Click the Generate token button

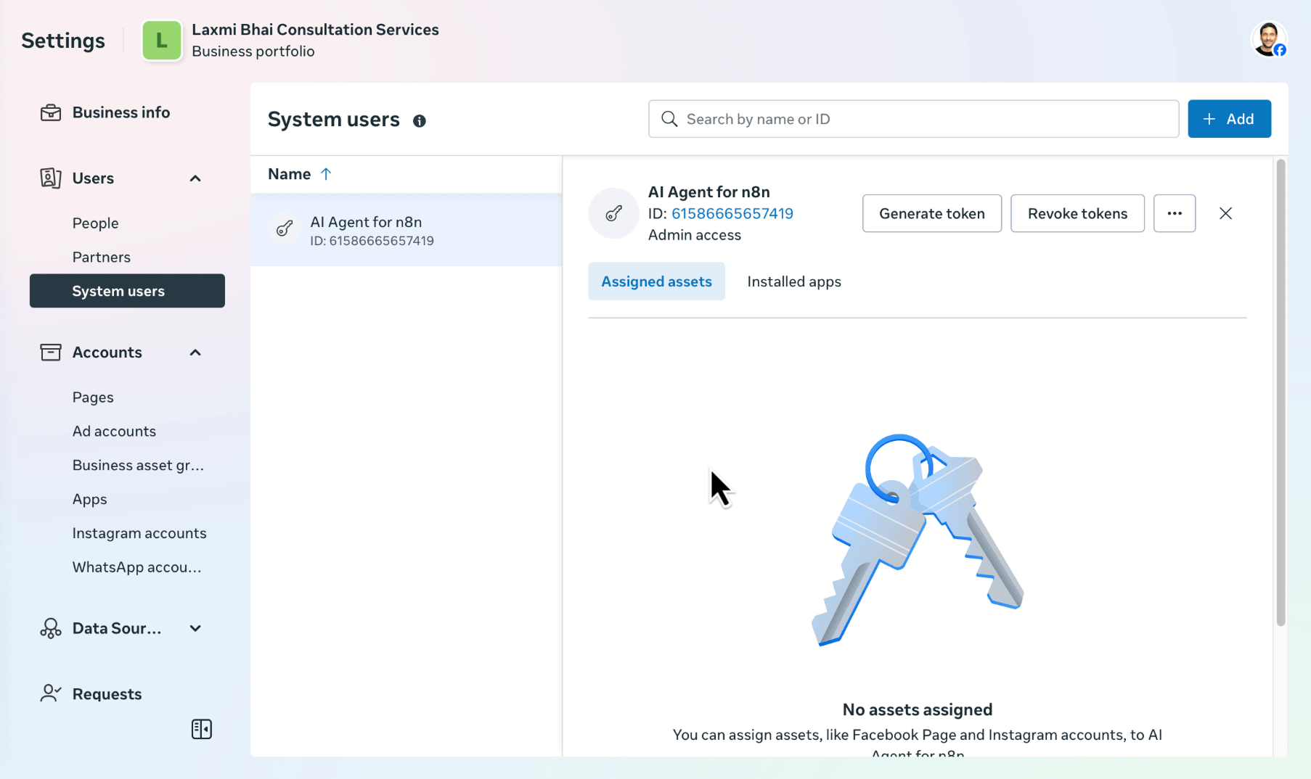931,213
